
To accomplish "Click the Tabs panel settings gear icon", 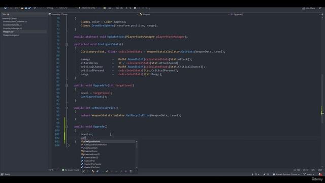I will [8, 14].
